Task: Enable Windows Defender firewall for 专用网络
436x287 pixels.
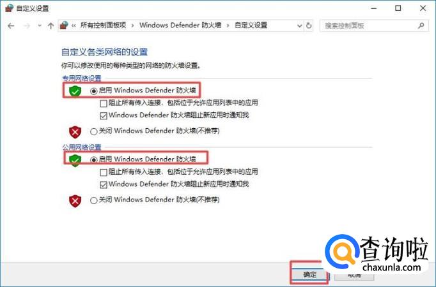Action: tap(95, 91)
